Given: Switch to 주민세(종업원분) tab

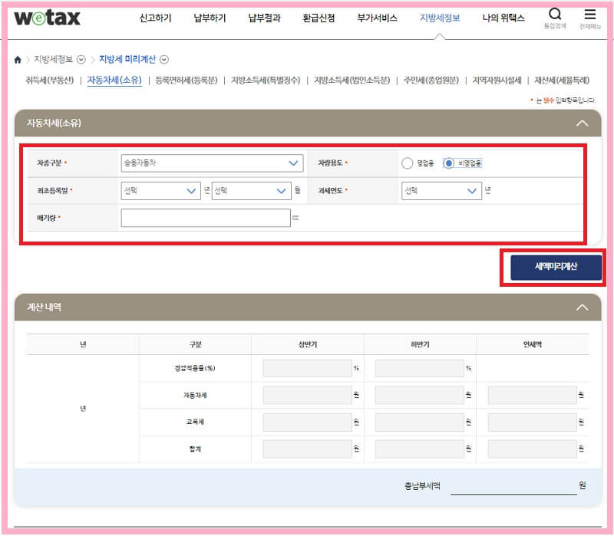Looking at the screenshot, I should click(431, 81).
